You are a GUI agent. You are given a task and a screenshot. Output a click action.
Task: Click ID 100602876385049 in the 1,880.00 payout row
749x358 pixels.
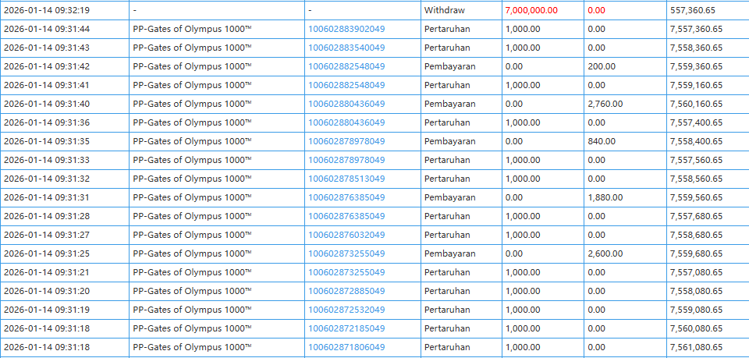click(346, 197)
